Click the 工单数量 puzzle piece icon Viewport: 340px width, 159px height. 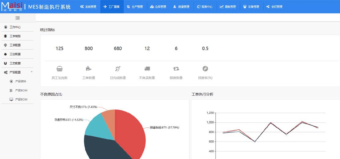(89, 69)
